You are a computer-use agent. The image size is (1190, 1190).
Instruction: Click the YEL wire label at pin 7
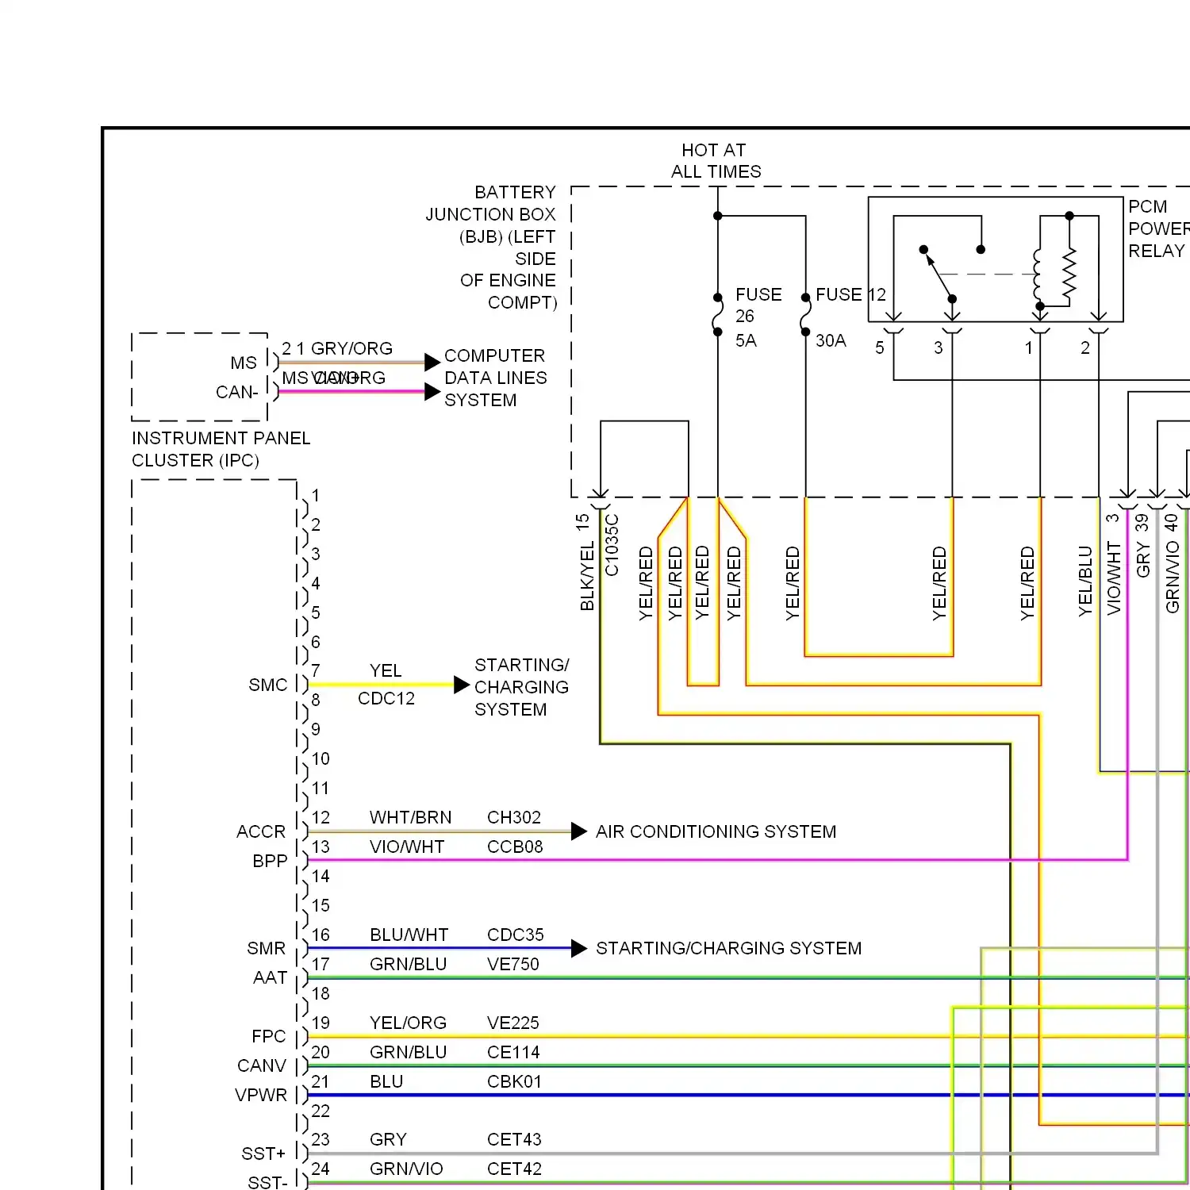pos(386,670)
